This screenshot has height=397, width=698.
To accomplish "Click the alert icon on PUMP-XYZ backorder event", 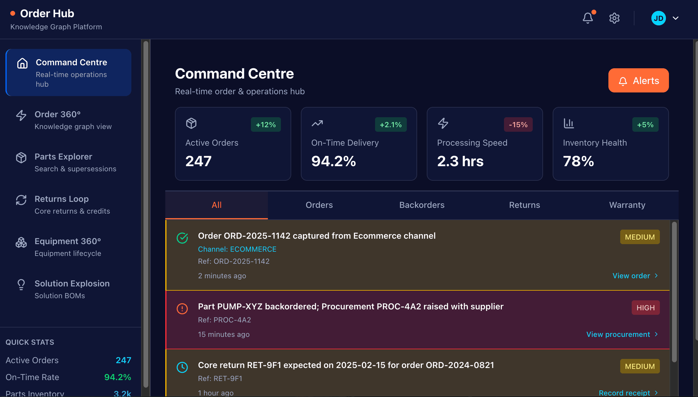I will [x=182, y=309].
